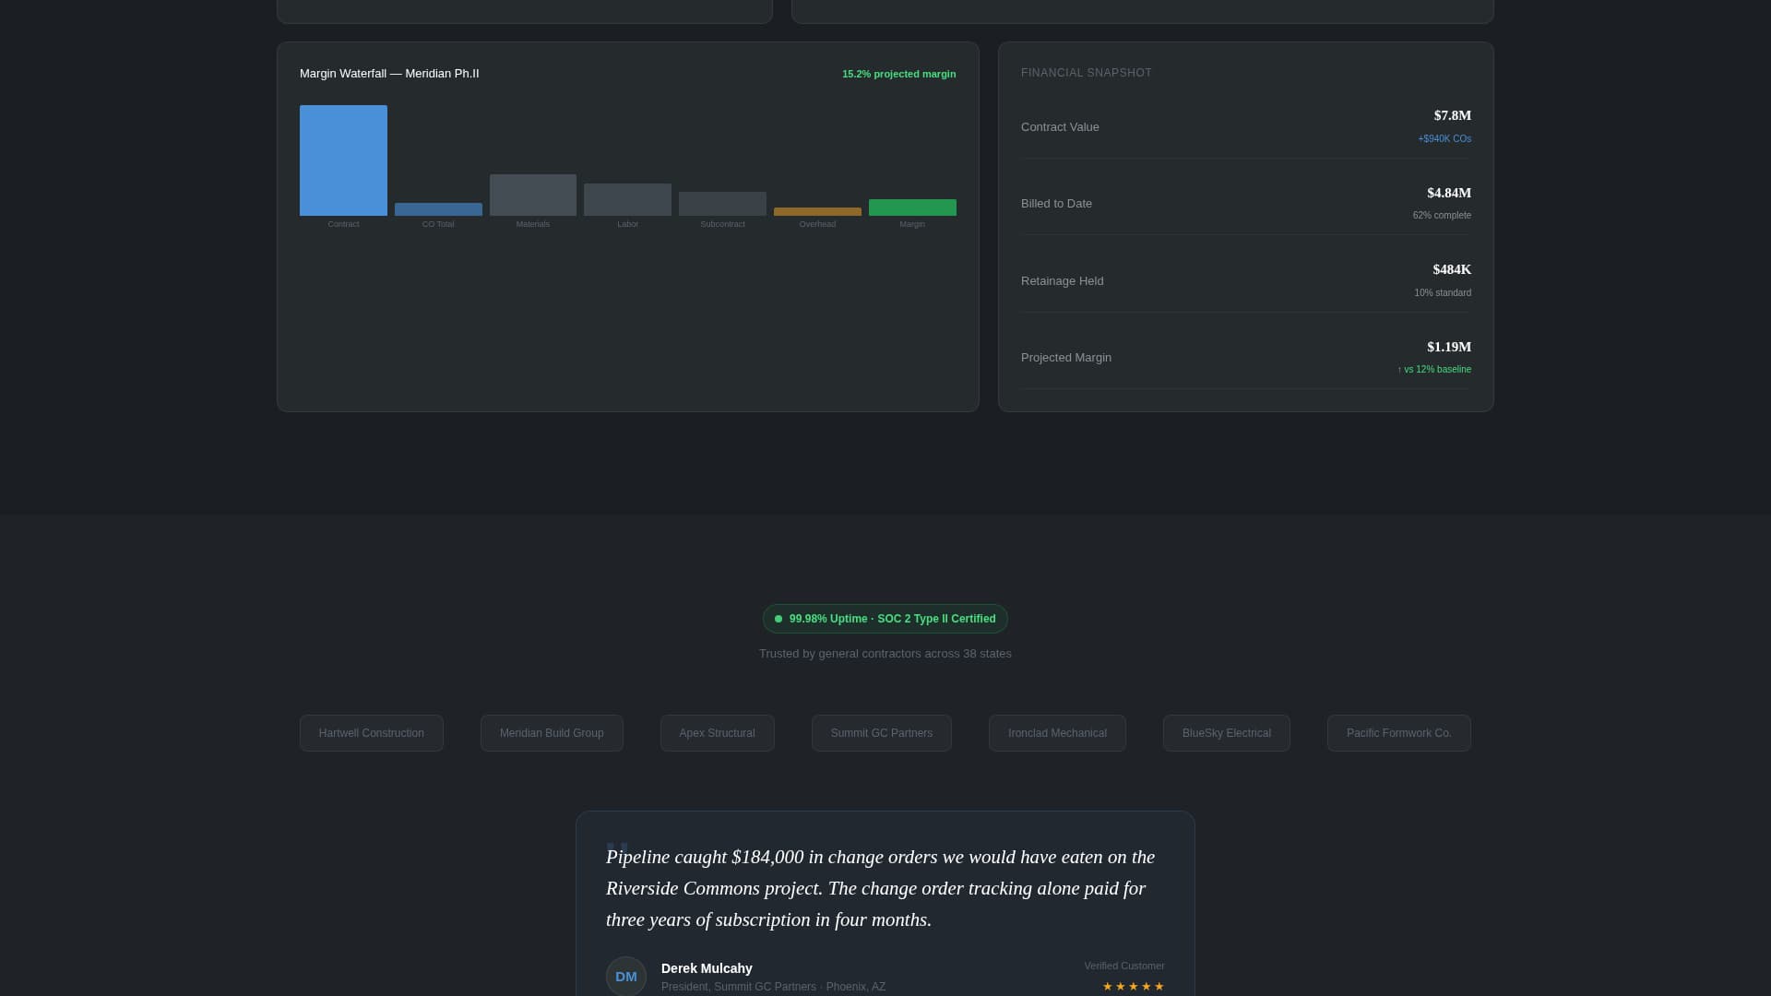The height and width of the screenshot is (996, 1771).
Task: Click the green uptime status dot
Action: 779,619
